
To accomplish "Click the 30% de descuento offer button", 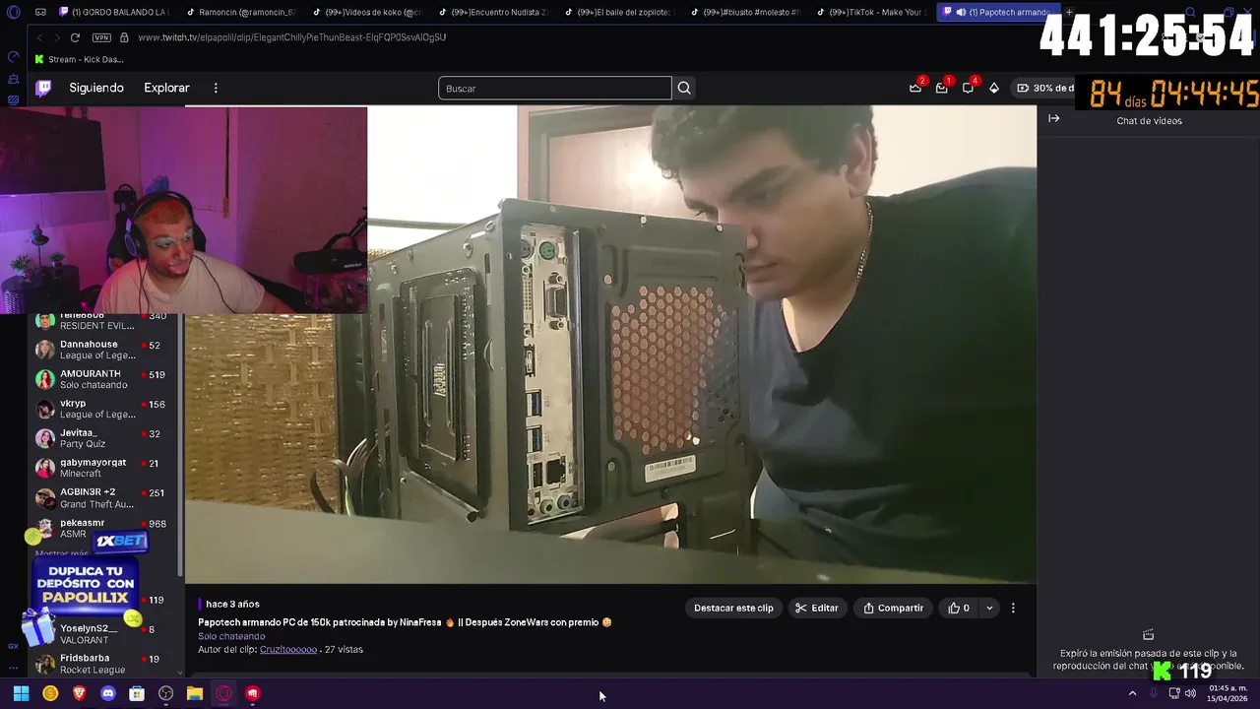I will click(x=1044, y=88).
